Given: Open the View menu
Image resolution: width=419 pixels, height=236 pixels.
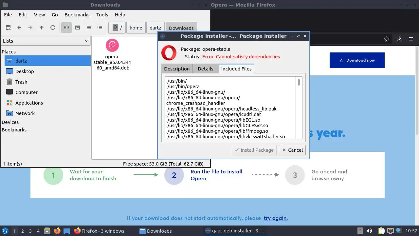Looking at the screenshot, I should (x=40, y=15).
